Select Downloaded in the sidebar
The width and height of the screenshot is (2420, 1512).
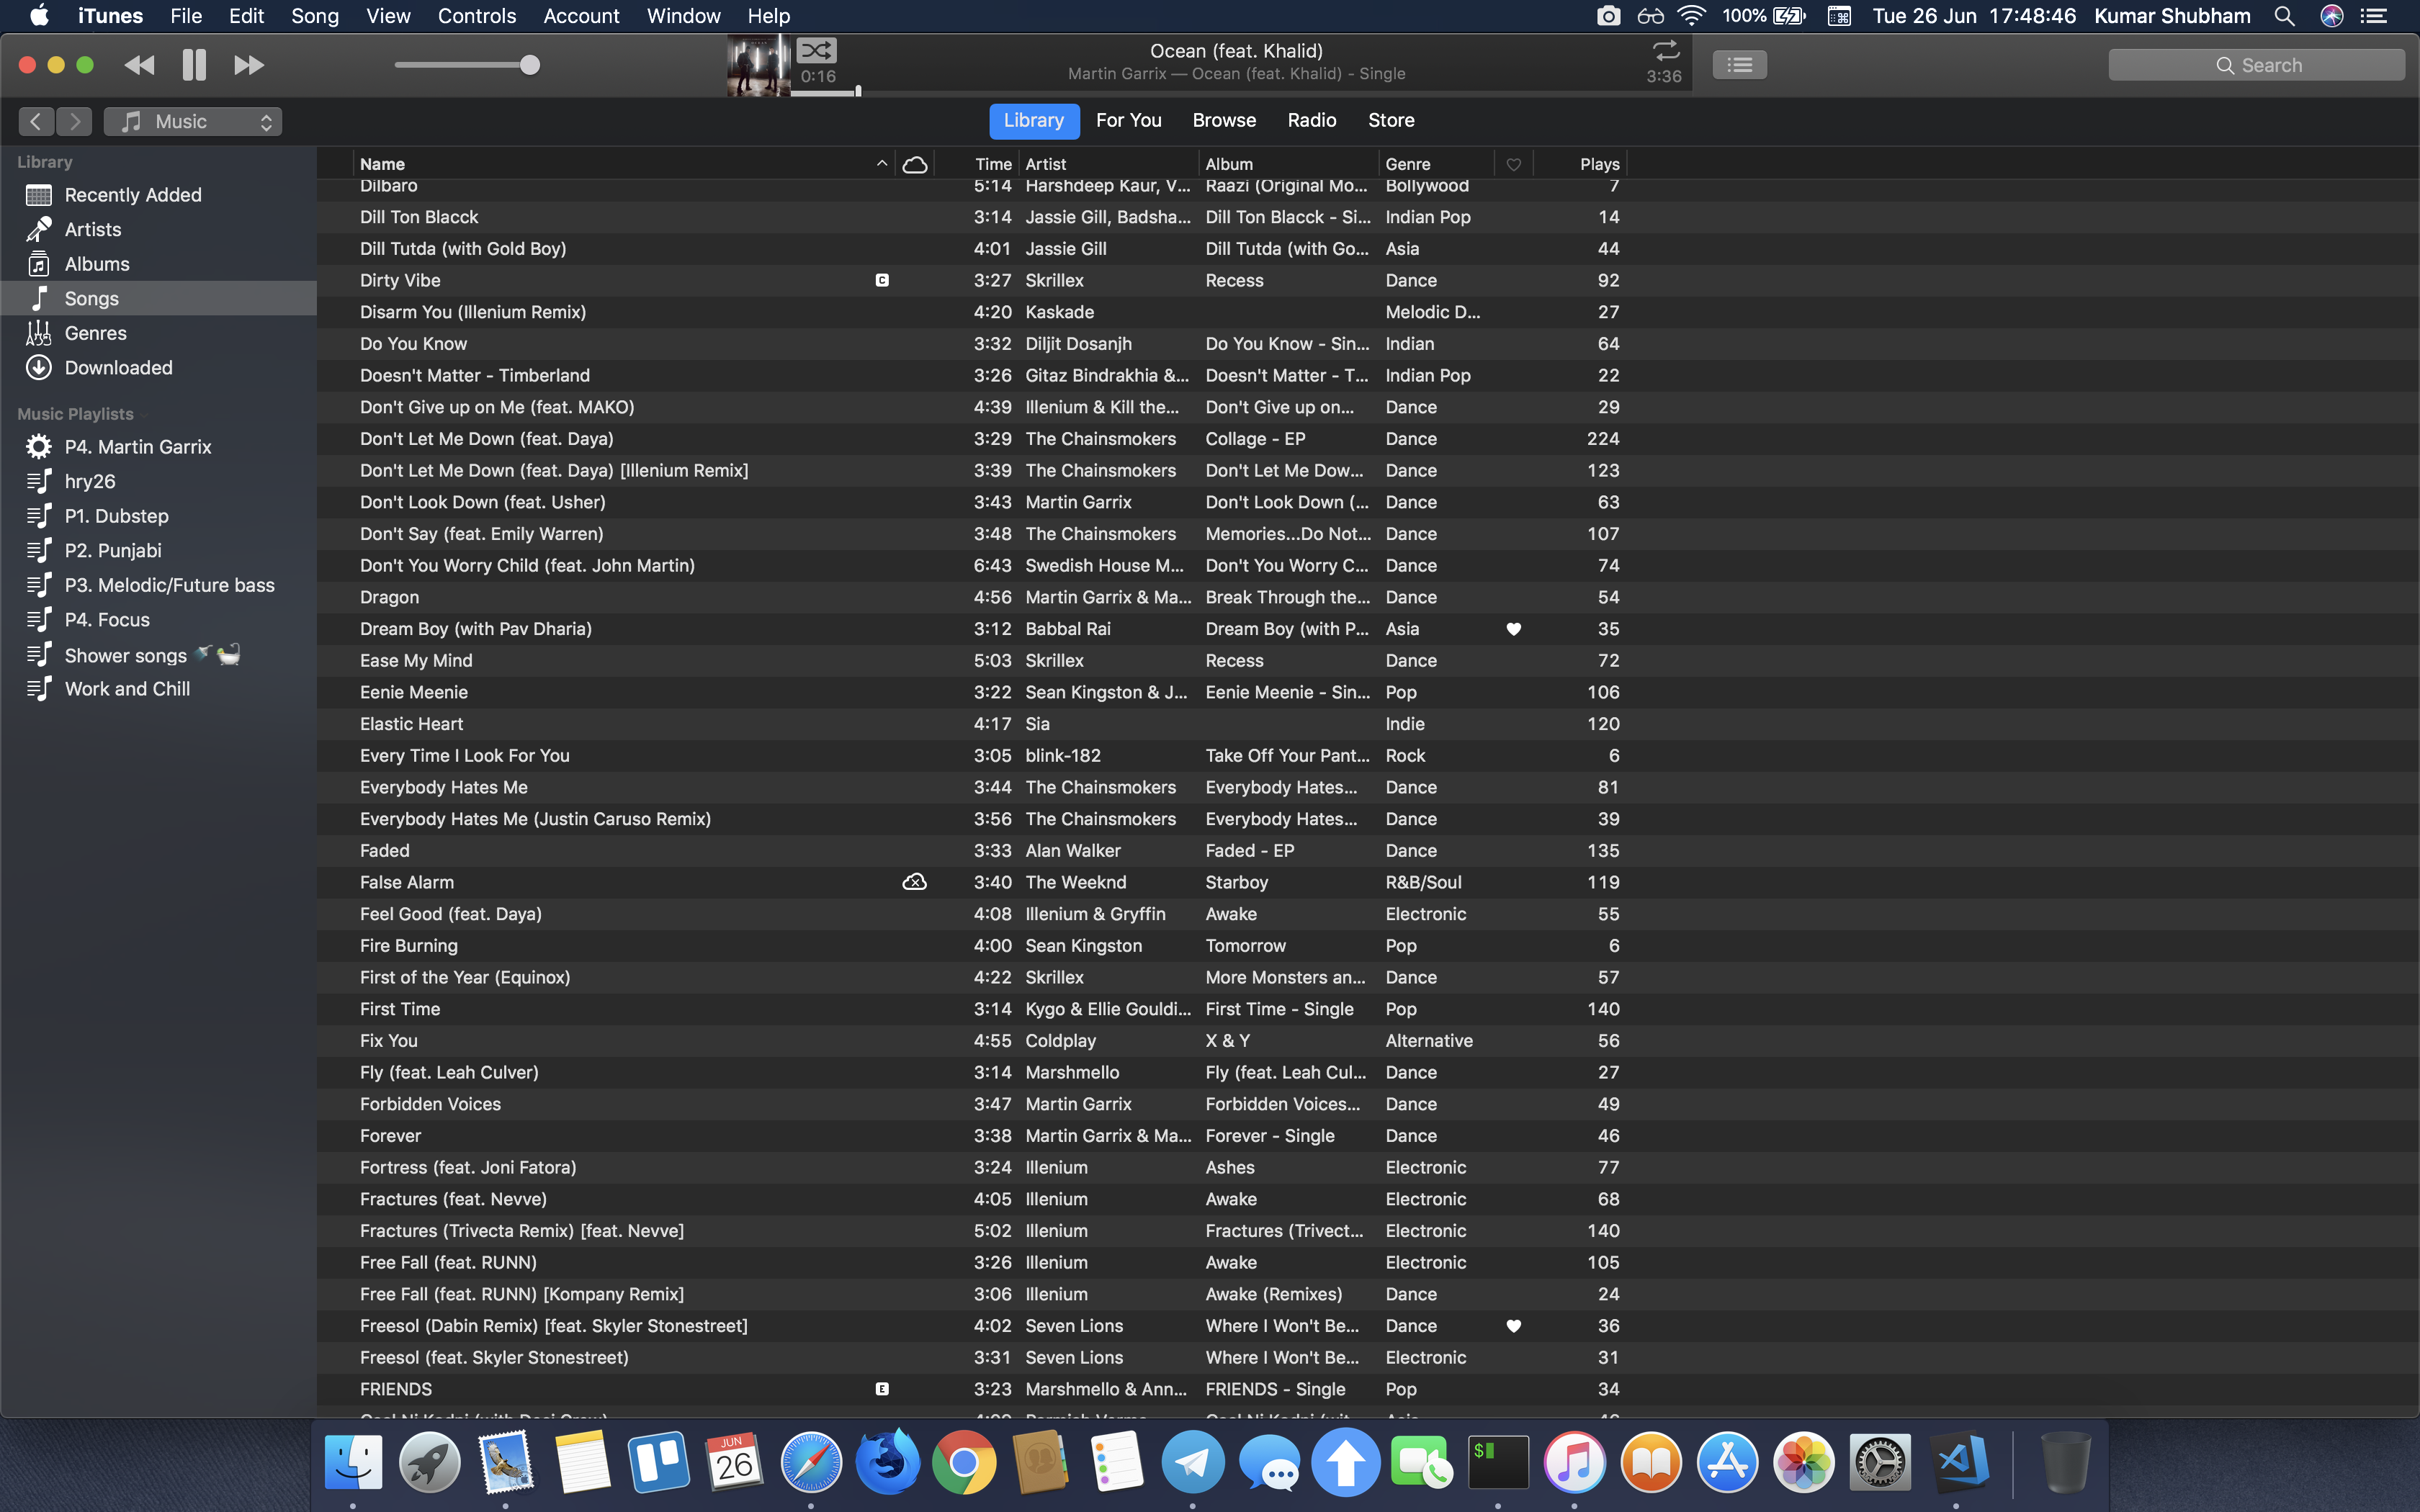tap(158, 367)
